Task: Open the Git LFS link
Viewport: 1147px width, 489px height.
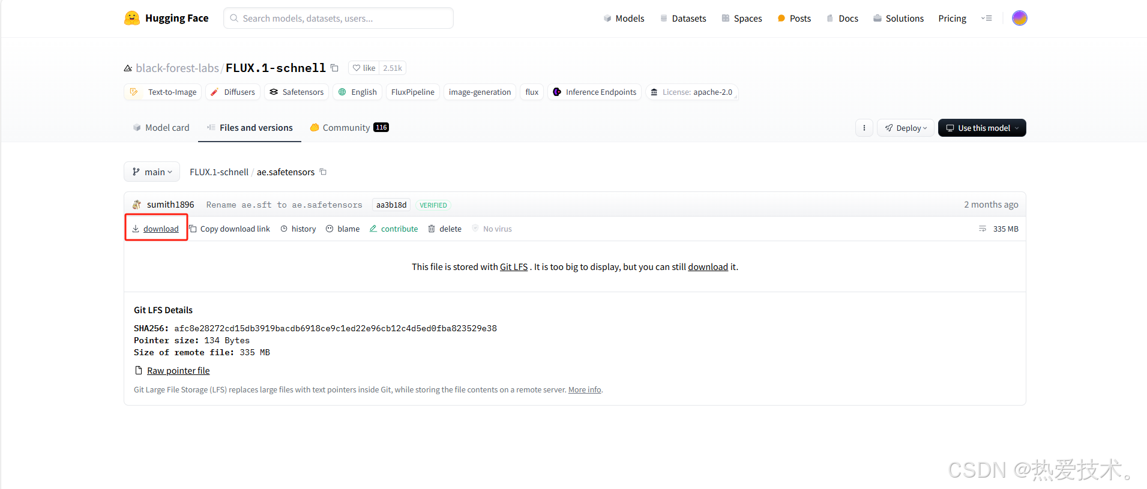Action: [514, 267]
